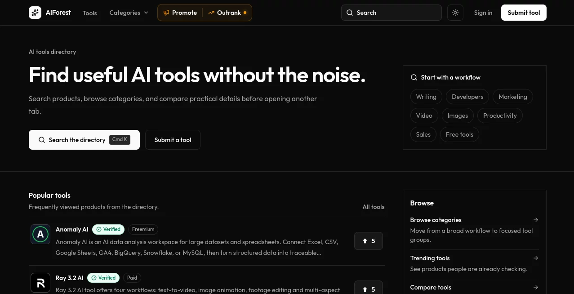Open the Compare tools link
The image size is (574, 294).
click(431, 287)
